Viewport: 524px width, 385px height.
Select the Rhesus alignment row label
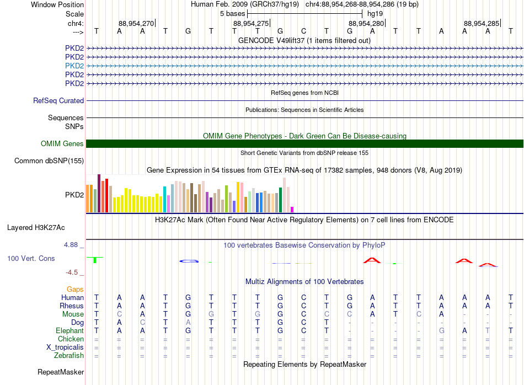click(x=72, y=306)
